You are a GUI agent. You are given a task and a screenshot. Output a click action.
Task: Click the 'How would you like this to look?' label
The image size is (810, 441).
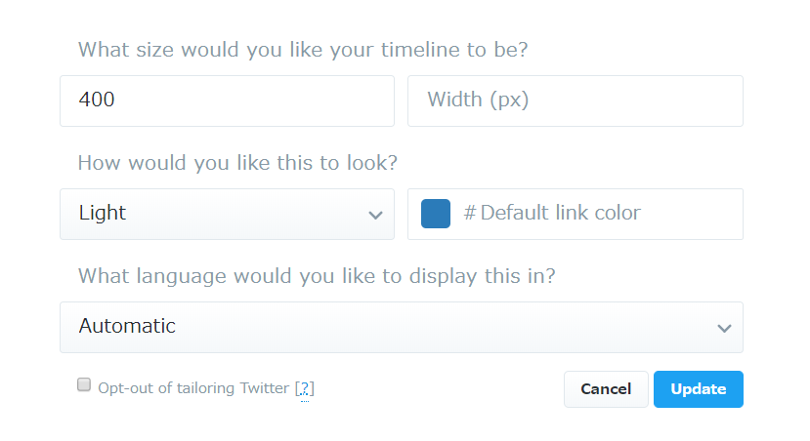pos(237,163)
